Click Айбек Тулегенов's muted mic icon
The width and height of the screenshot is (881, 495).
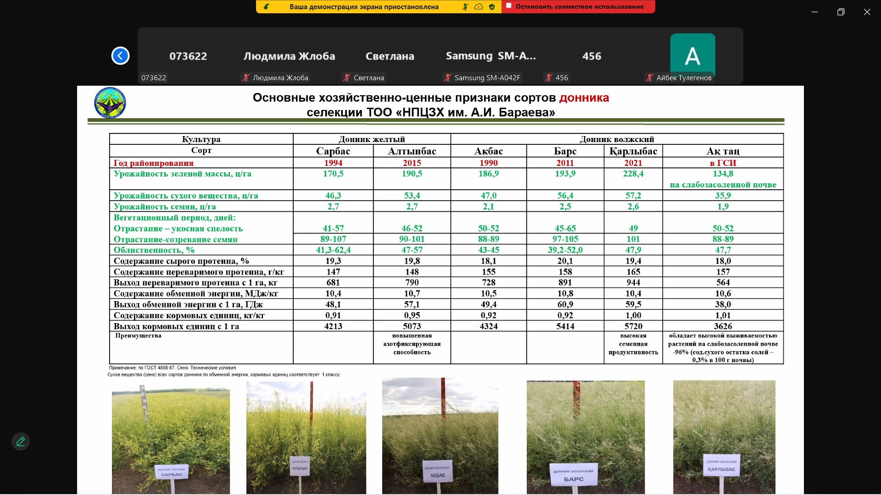point(650,78)
